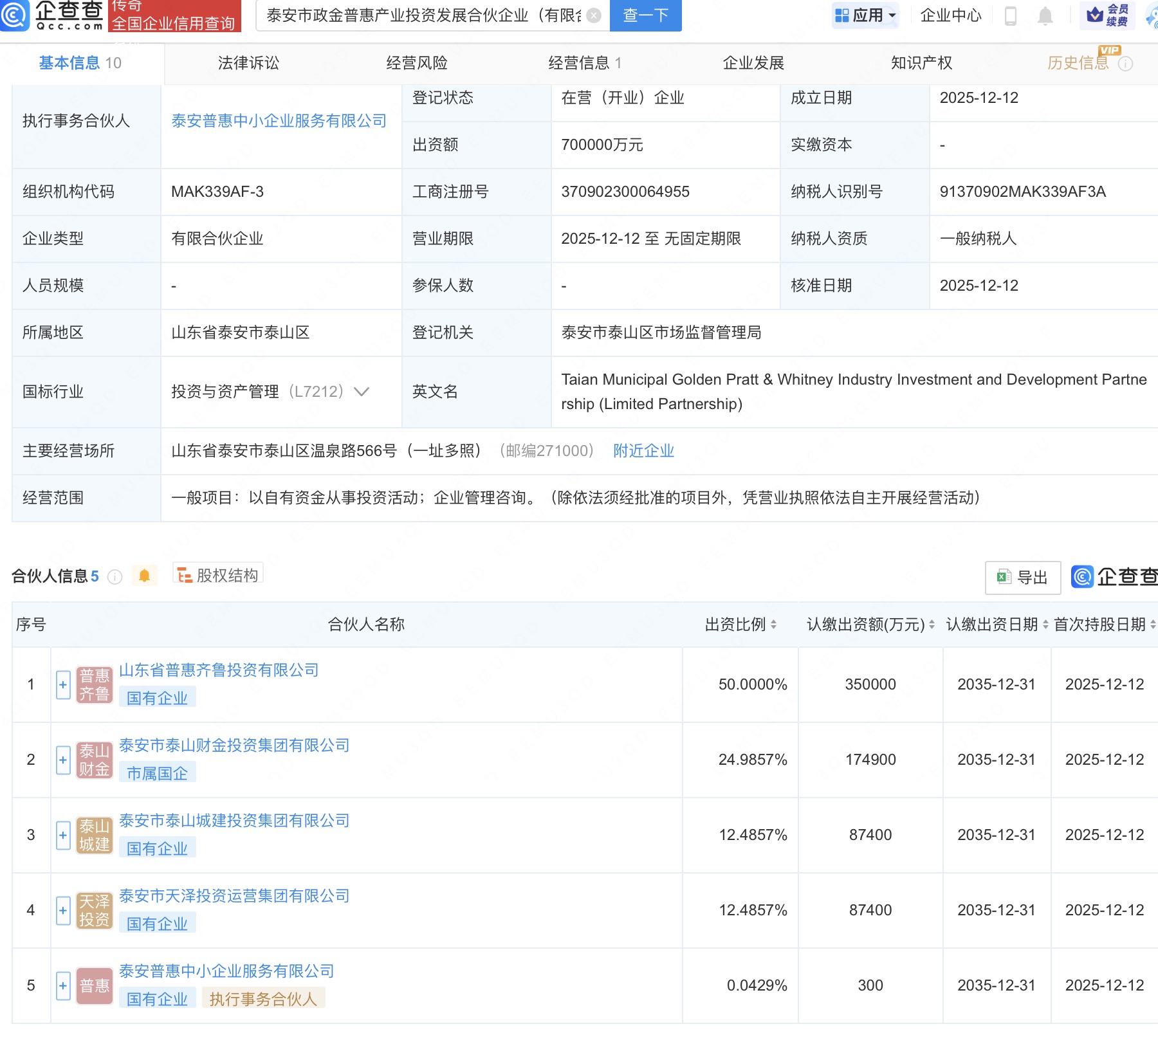
Task: Click the orange bell alert for partner info
Action: pos(144,576)
